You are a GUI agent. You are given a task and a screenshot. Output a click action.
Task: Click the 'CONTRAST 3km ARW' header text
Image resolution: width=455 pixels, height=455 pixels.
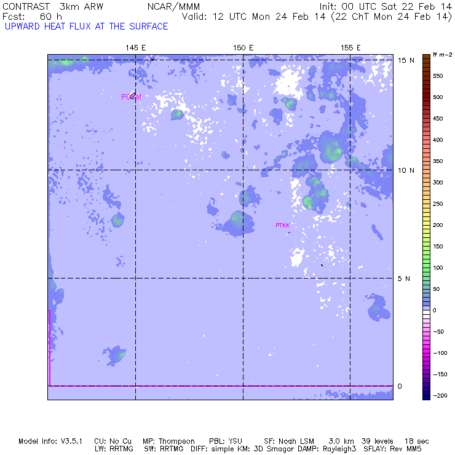pos(53,7)
